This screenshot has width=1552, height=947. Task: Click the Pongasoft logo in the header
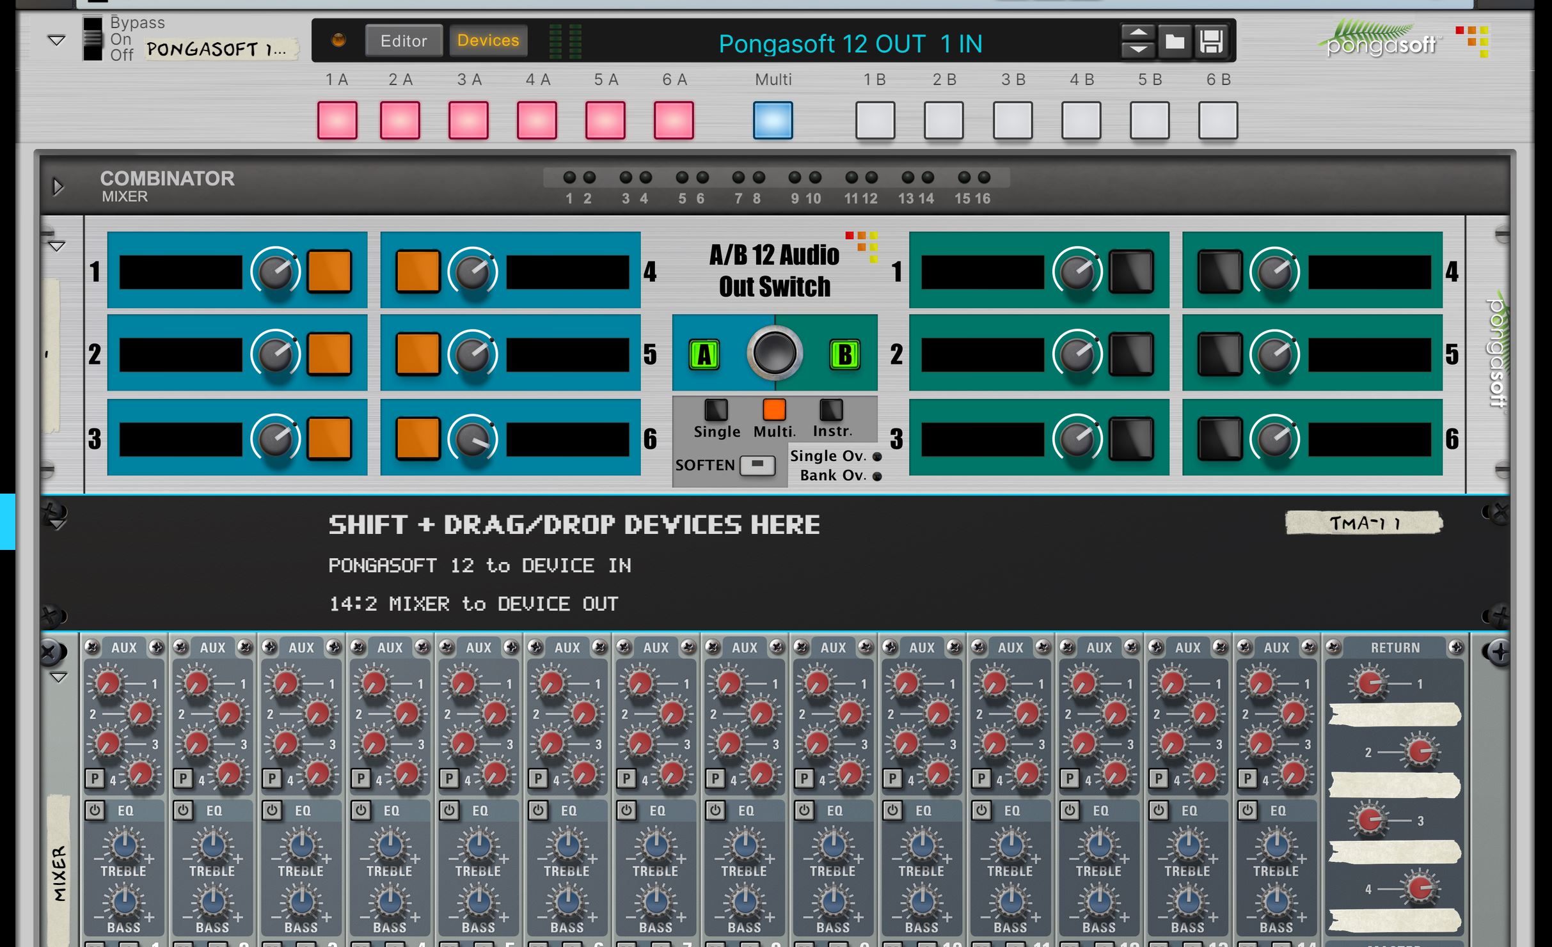click(x=1382, y=38)
